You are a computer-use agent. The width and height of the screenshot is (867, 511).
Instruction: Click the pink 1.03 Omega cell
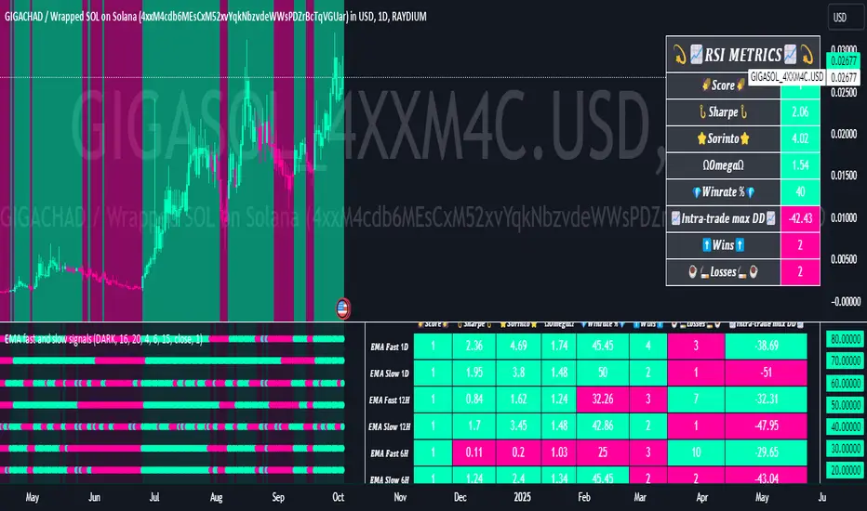click(559, 452)
